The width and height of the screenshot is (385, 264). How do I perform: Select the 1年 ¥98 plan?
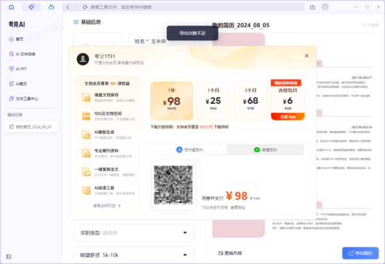[171, 101]
